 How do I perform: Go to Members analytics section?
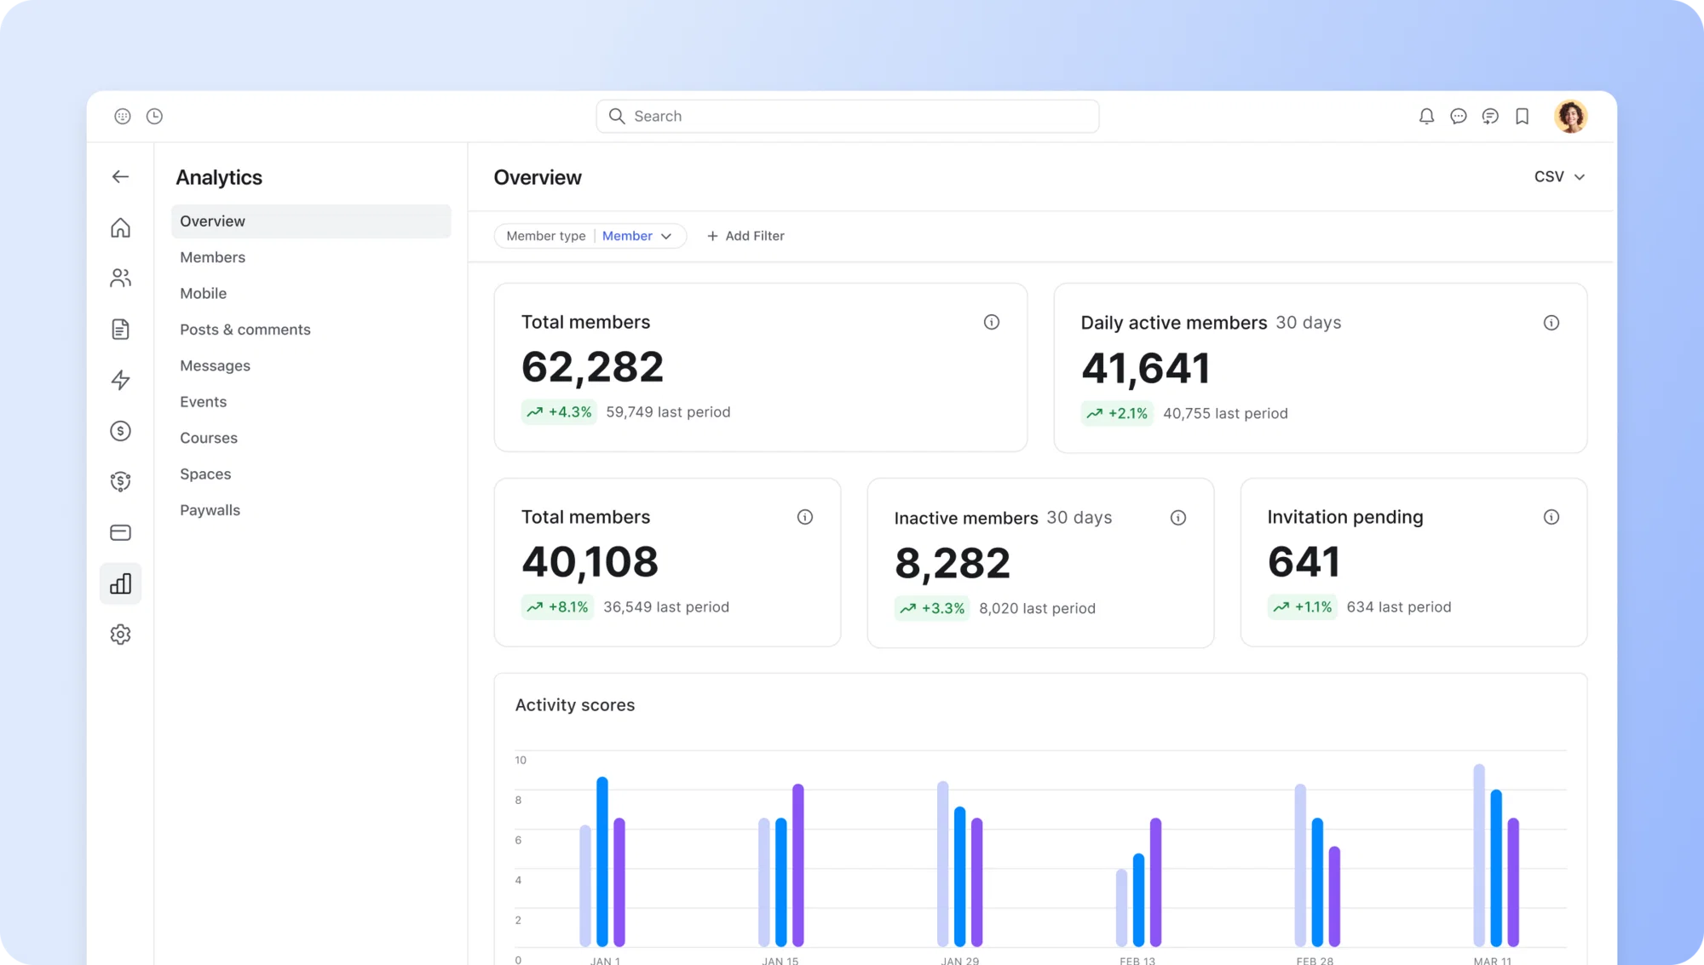click(x=212, y=257)
